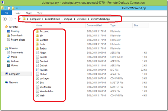Select the fonts folder icon
168x111 pixels.
click(x=37, y=44)
